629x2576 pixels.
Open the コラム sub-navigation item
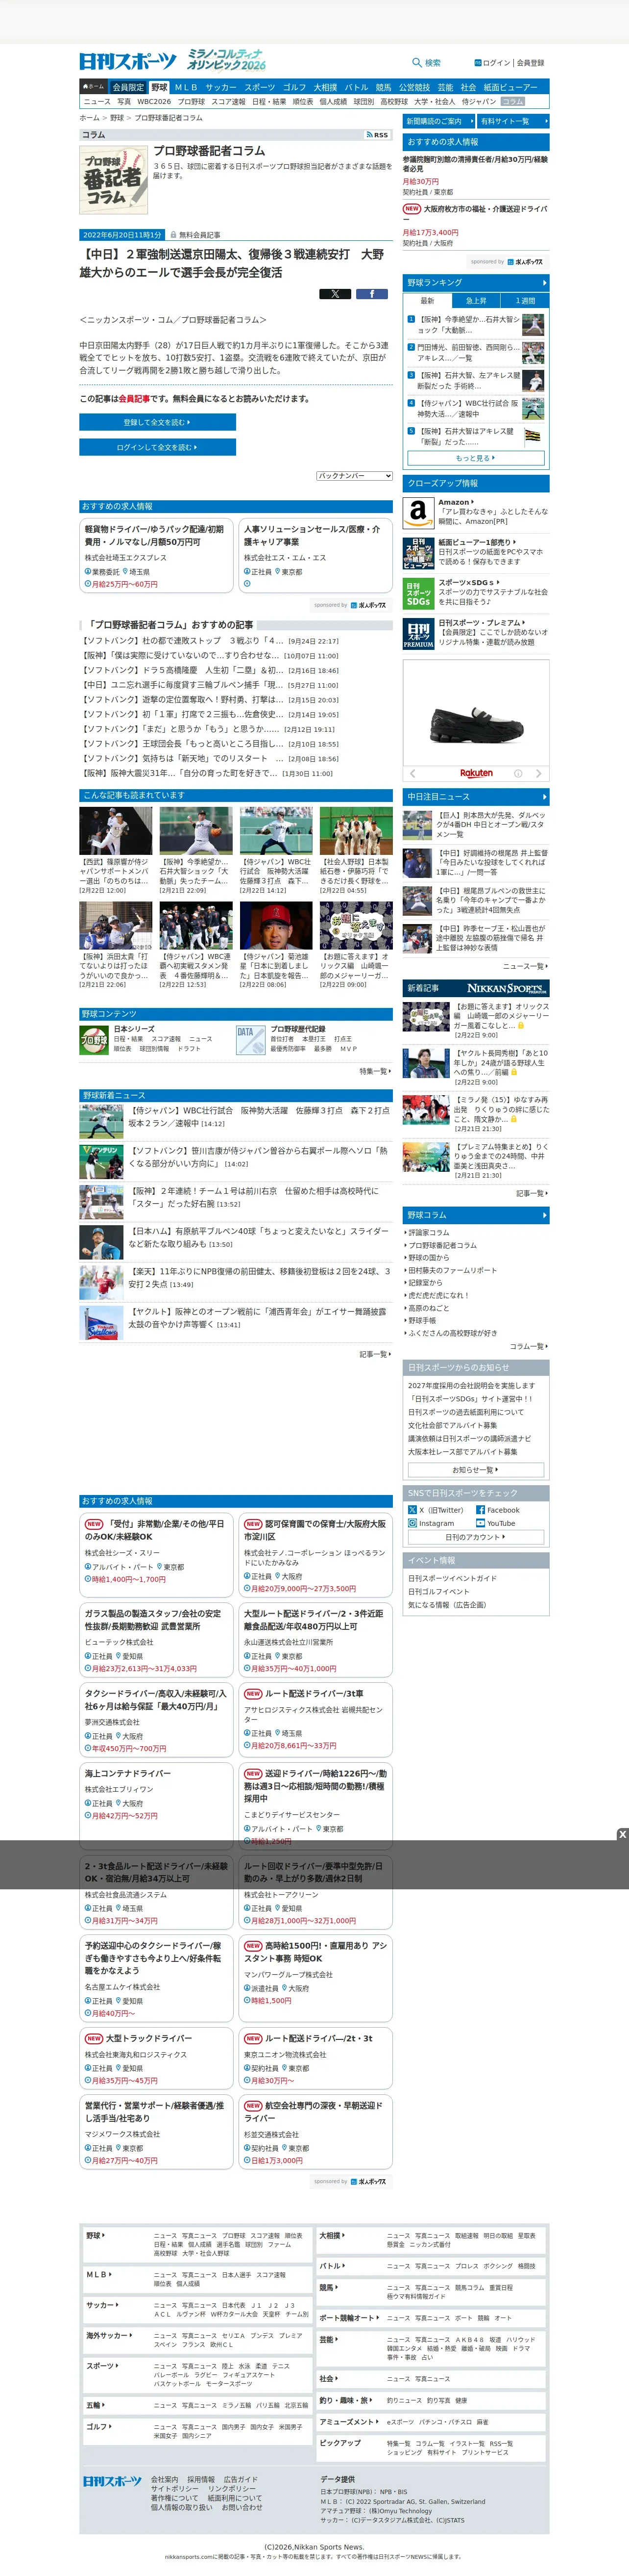click(x=512, y=101)
